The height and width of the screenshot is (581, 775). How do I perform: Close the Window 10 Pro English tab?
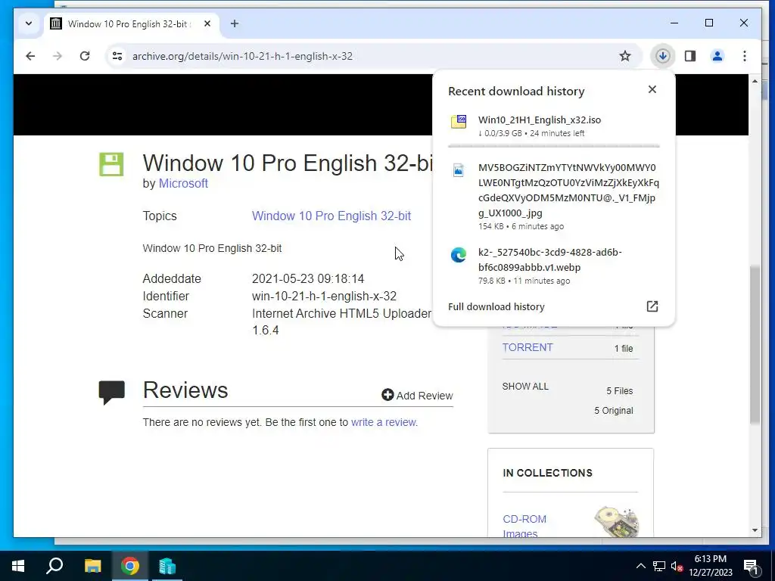(207, 23)
